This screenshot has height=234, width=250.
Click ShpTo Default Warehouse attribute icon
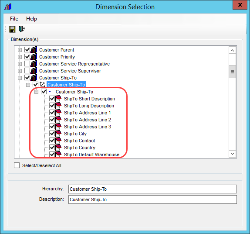58,154
